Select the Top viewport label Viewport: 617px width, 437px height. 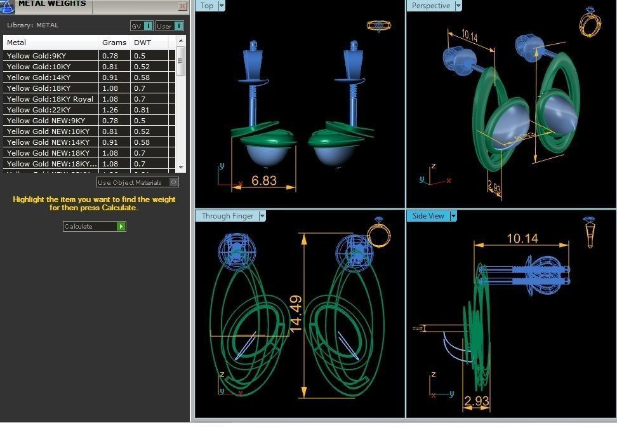click(x=207, y=6)
